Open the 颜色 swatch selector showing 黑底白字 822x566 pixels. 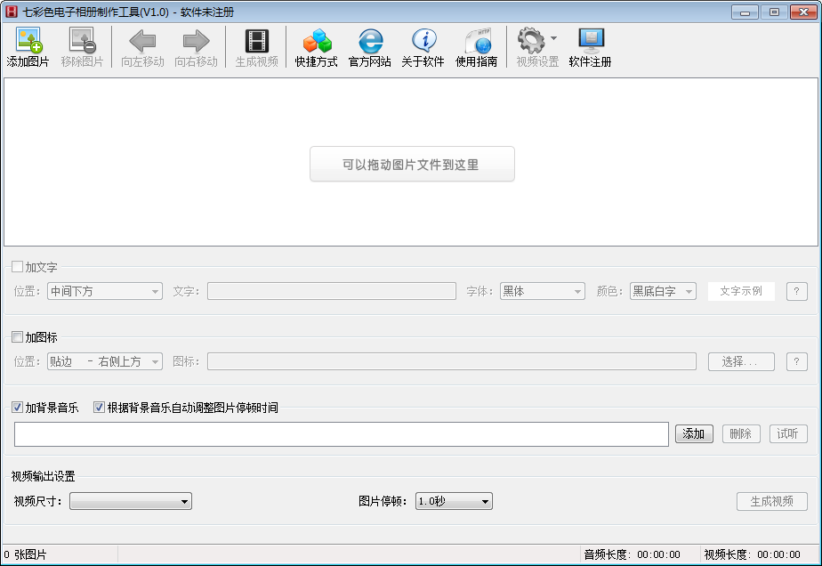pyautogui.click(x=662, y=290)
